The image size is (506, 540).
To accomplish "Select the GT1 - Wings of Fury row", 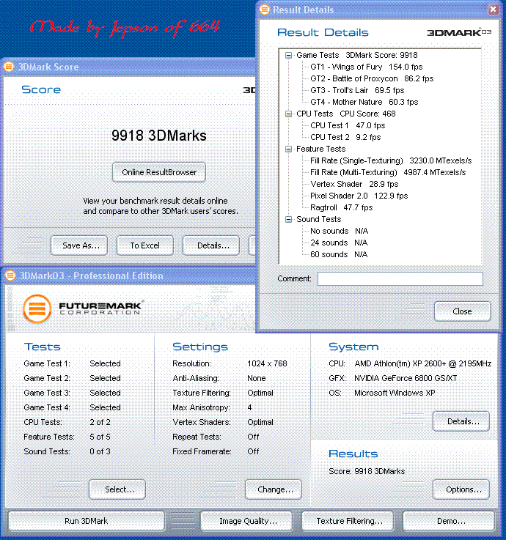I will (366, 67).
